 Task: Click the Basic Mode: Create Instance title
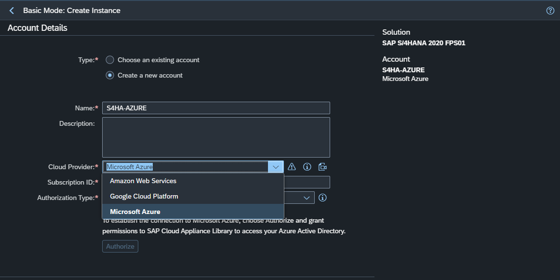[72, 11]
